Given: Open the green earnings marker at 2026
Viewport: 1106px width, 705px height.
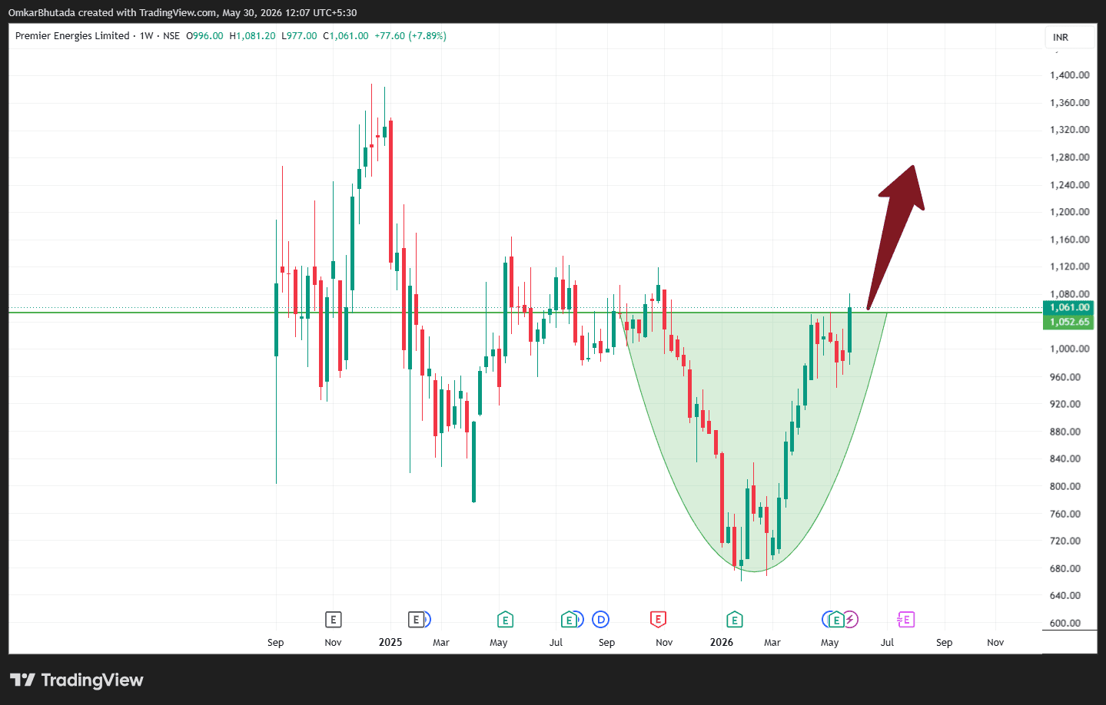Looking at the screenshot, I should click(734, 619).
